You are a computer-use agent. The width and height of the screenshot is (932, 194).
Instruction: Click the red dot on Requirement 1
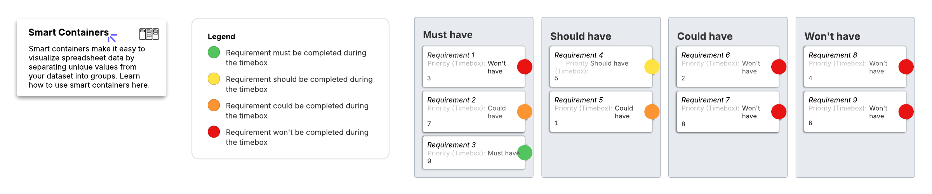pos(525,67)
